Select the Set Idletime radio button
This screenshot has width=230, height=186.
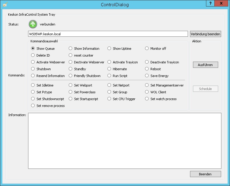coord(33,85)
